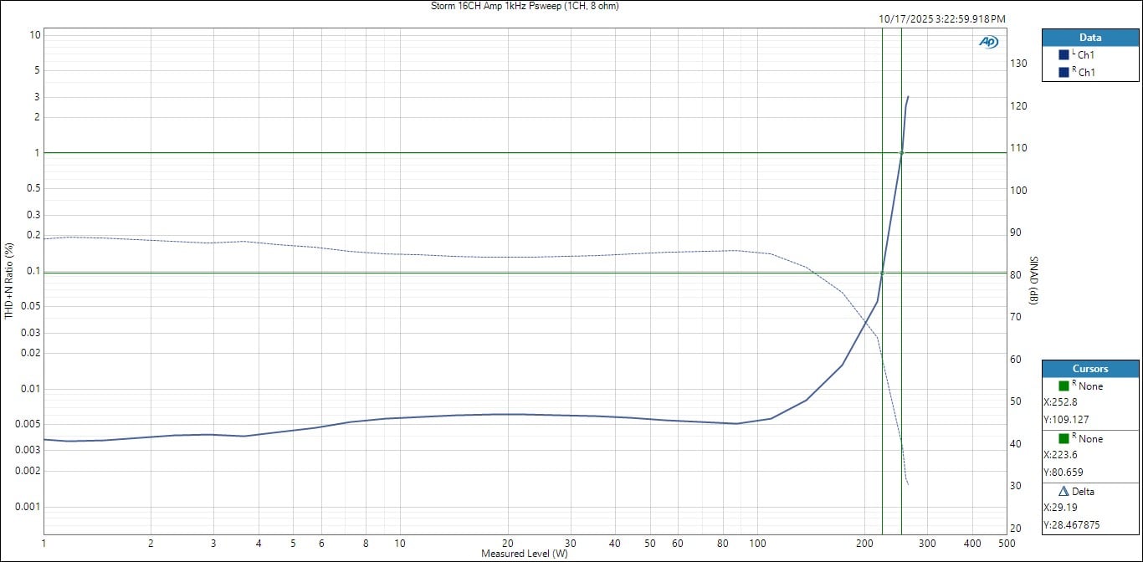Click the Y:109.127 cursor readout value
Viewport: 1143px width, 562px height.
point(1065,420)
